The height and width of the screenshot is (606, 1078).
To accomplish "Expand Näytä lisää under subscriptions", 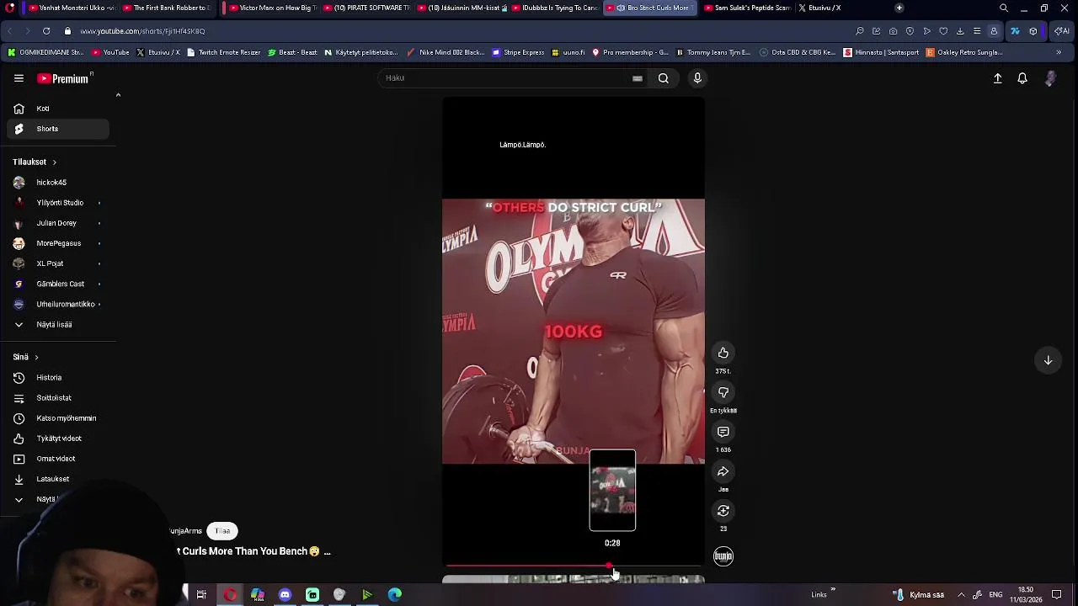I will point(58,324).
